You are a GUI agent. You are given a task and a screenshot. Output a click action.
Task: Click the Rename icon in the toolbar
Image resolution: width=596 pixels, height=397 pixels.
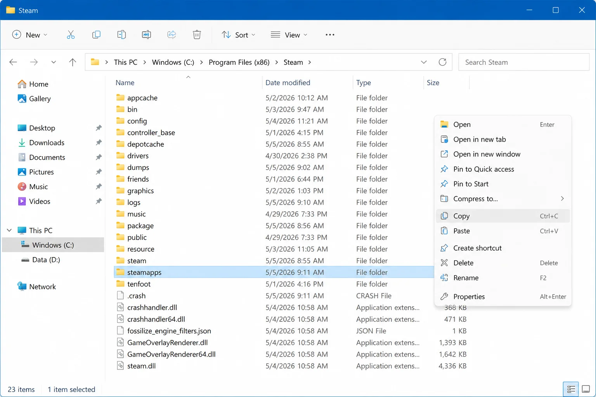(x=146, y=35)
